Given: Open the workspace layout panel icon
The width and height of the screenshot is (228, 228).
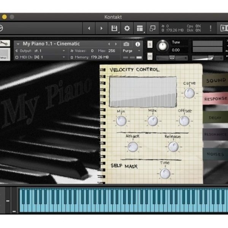Looking at the screenshot, I should (140, 28).
